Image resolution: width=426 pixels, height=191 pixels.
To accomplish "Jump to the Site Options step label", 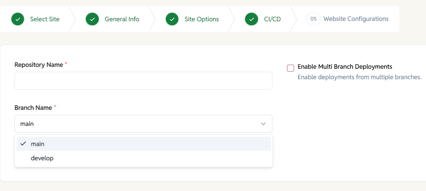I will click(x=202, y=19).
